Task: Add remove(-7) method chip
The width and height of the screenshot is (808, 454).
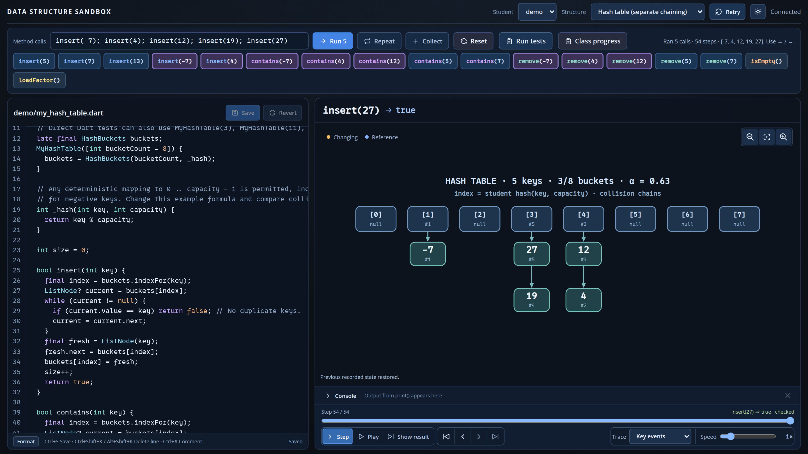Action: pyautogui.click(x=535, y=61)
